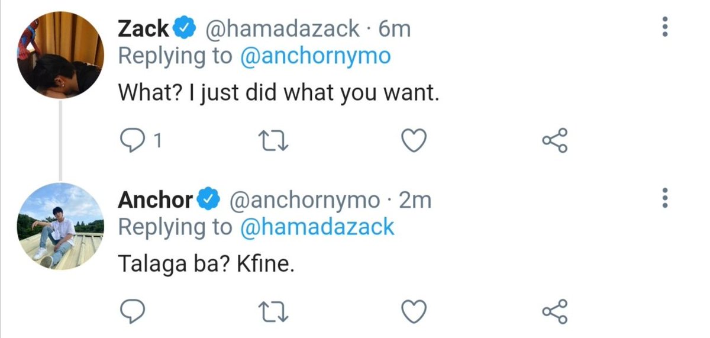Share Zack's tweet
710x338 pixels.
[554, 140]
